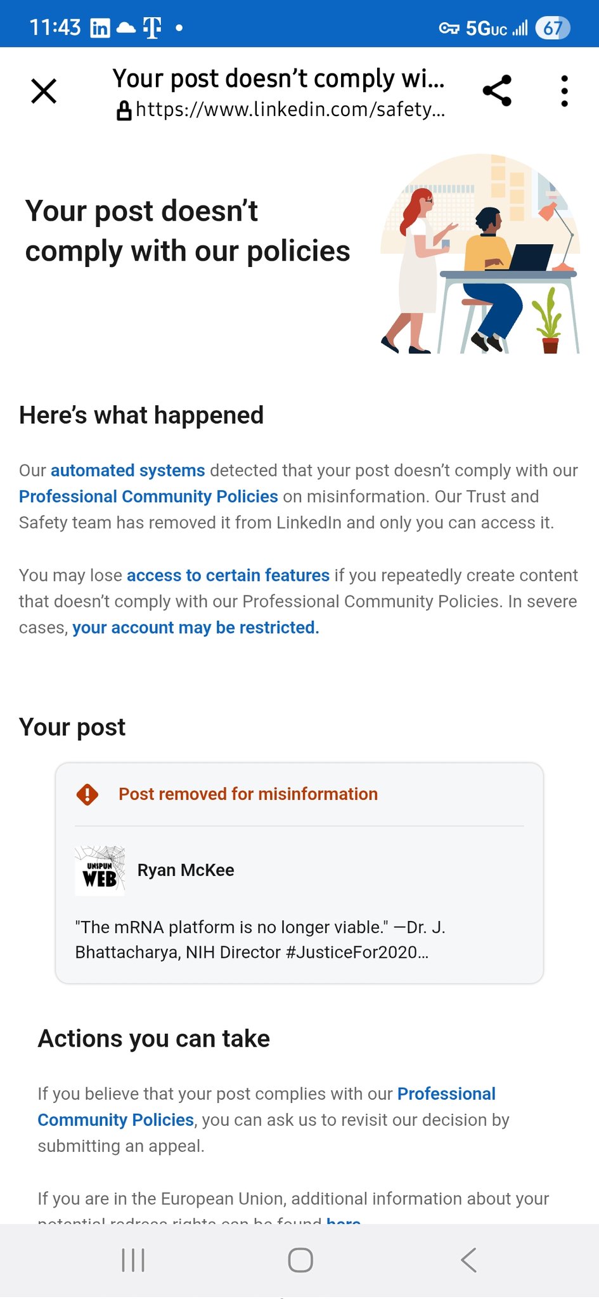Open Professional Community Policies link in first paragraph
The image size is (599, 1299).
coord(148,497)
